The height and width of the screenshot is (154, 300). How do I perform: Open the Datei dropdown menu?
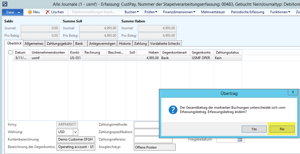pyautogui.click(x=13, y=12)
